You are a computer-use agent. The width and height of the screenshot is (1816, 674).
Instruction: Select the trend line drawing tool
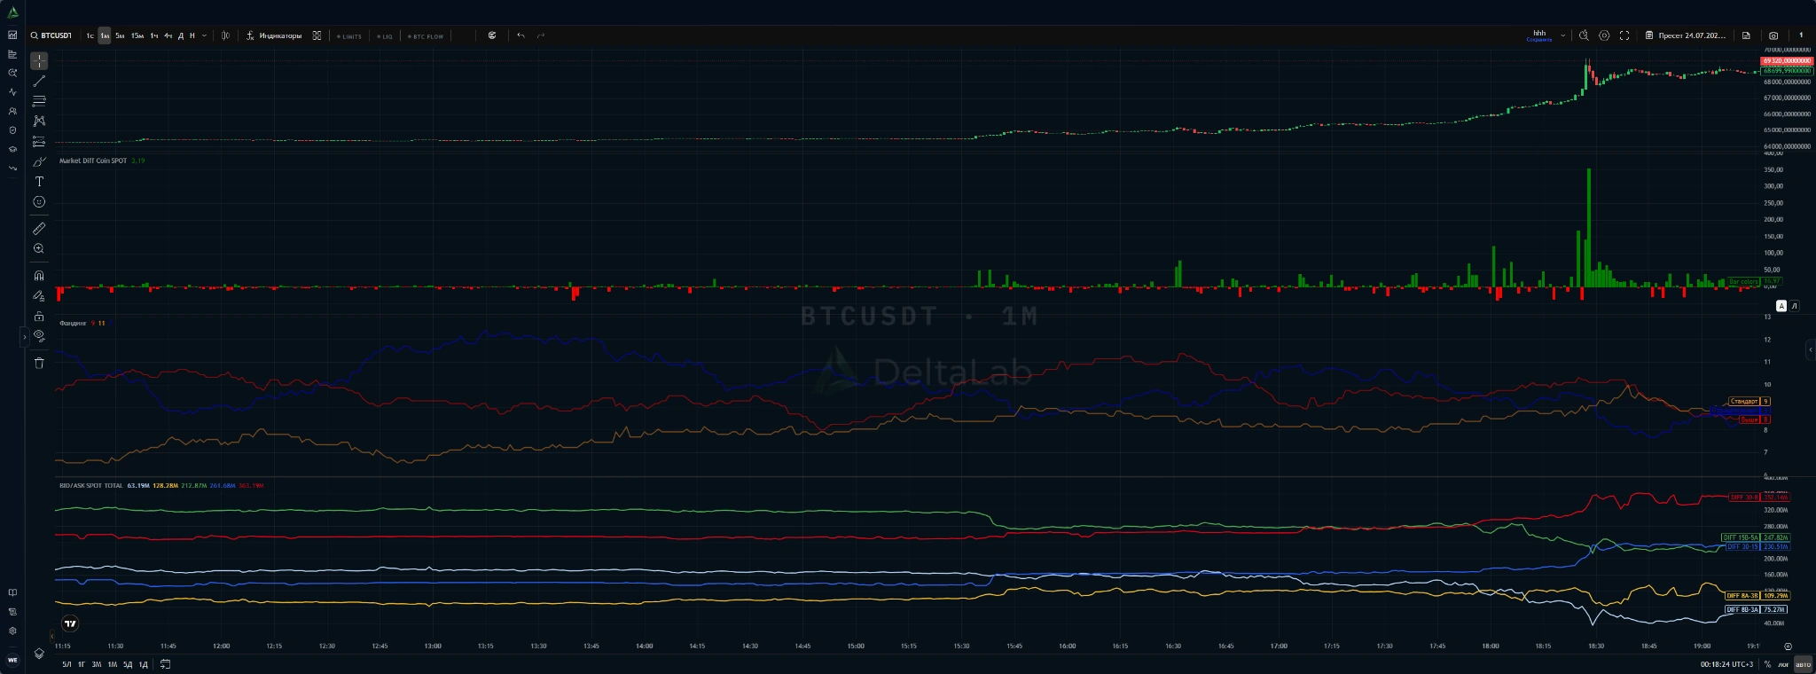click(x=39, y=82)
